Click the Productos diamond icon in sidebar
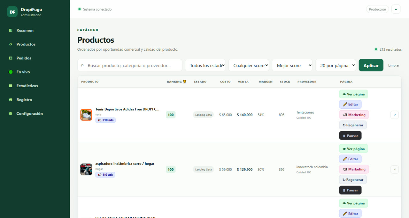Viewport: 409px width, 218px height. coord(11,44)
